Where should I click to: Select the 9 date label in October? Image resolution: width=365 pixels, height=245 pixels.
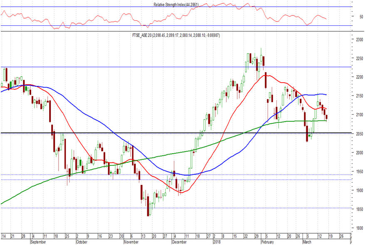(x=88, y=236)
